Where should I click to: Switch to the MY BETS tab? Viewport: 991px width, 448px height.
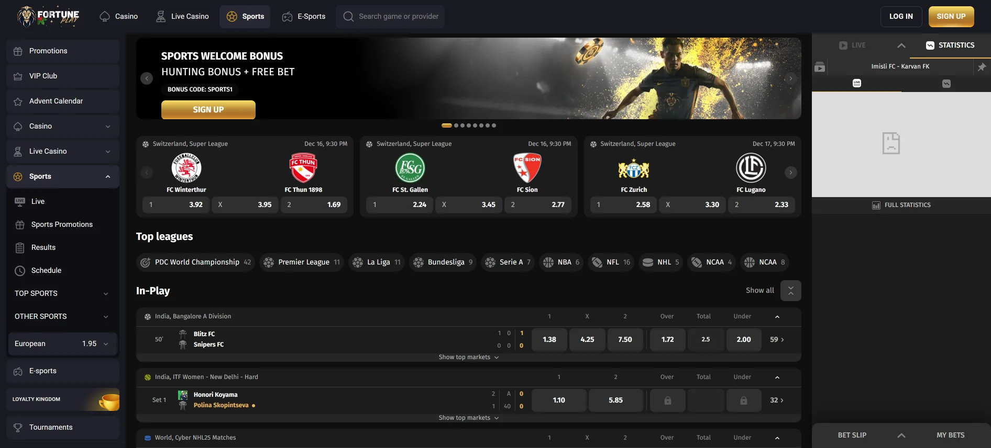(x=950, y=435)
